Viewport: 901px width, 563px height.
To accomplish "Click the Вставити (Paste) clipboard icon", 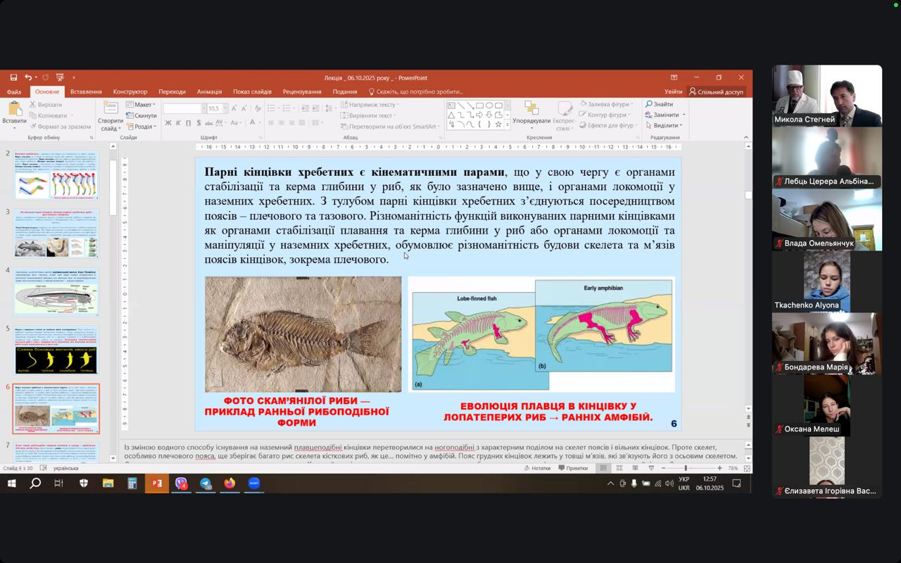I will tap(14, 110).
